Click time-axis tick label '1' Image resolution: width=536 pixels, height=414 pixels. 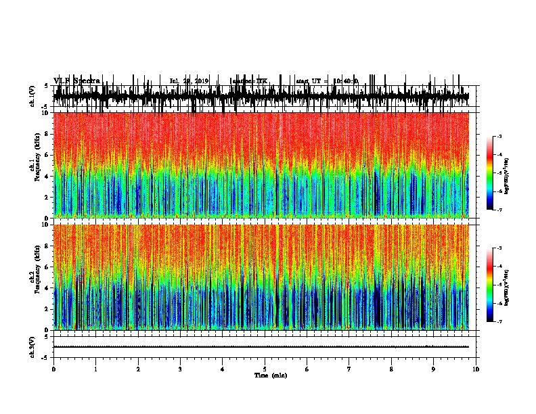[x=95, y=369]
